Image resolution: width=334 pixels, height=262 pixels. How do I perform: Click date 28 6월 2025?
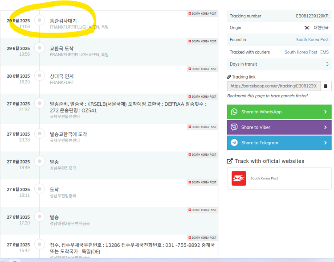coord(18,76)
